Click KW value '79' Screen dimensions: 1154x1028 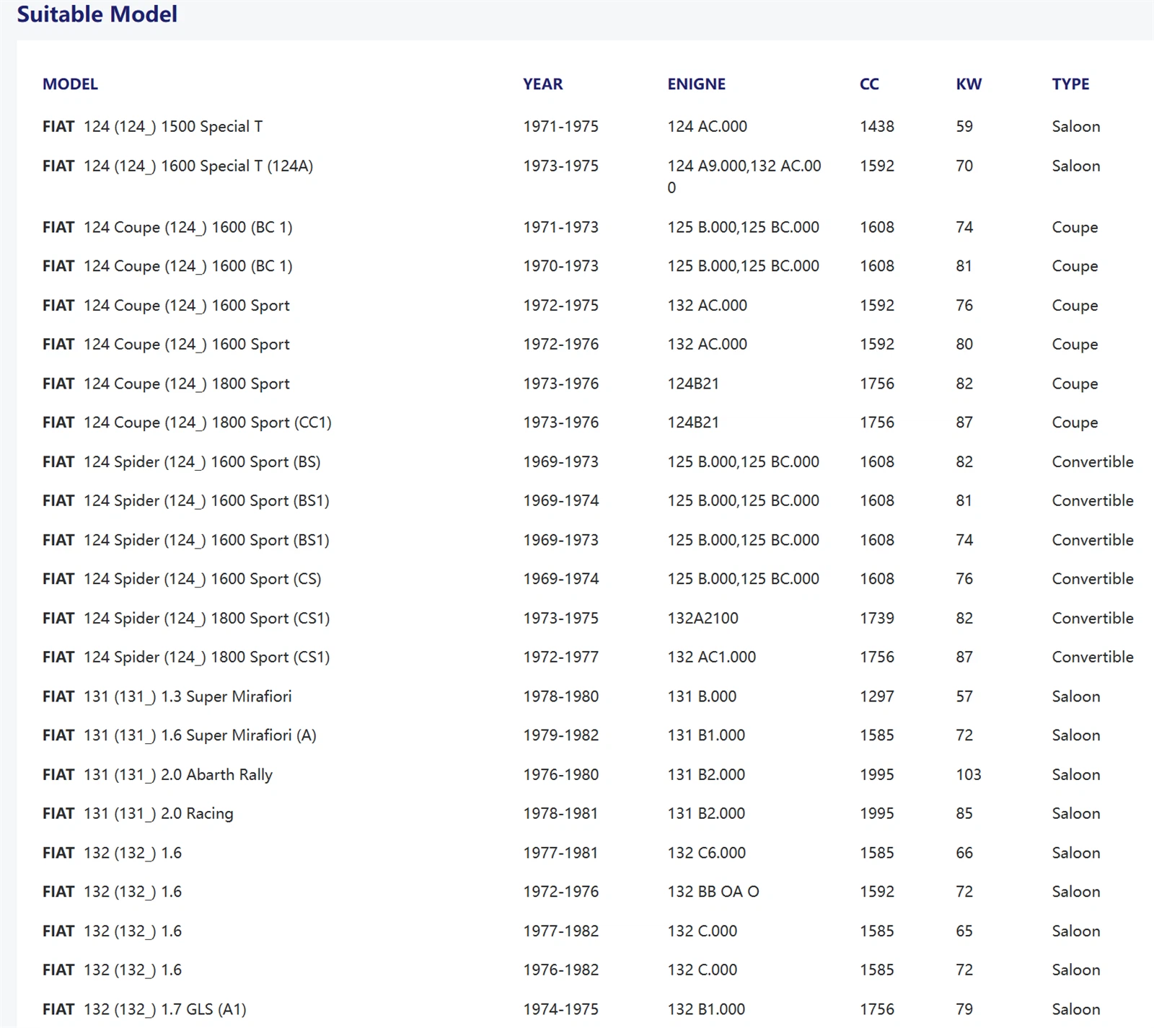pos(964,1009)
